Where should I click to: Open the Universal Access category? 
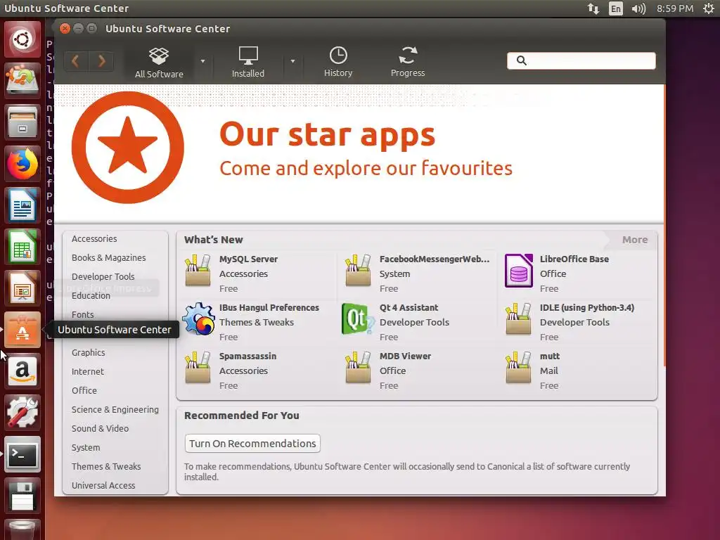[103, 485]
